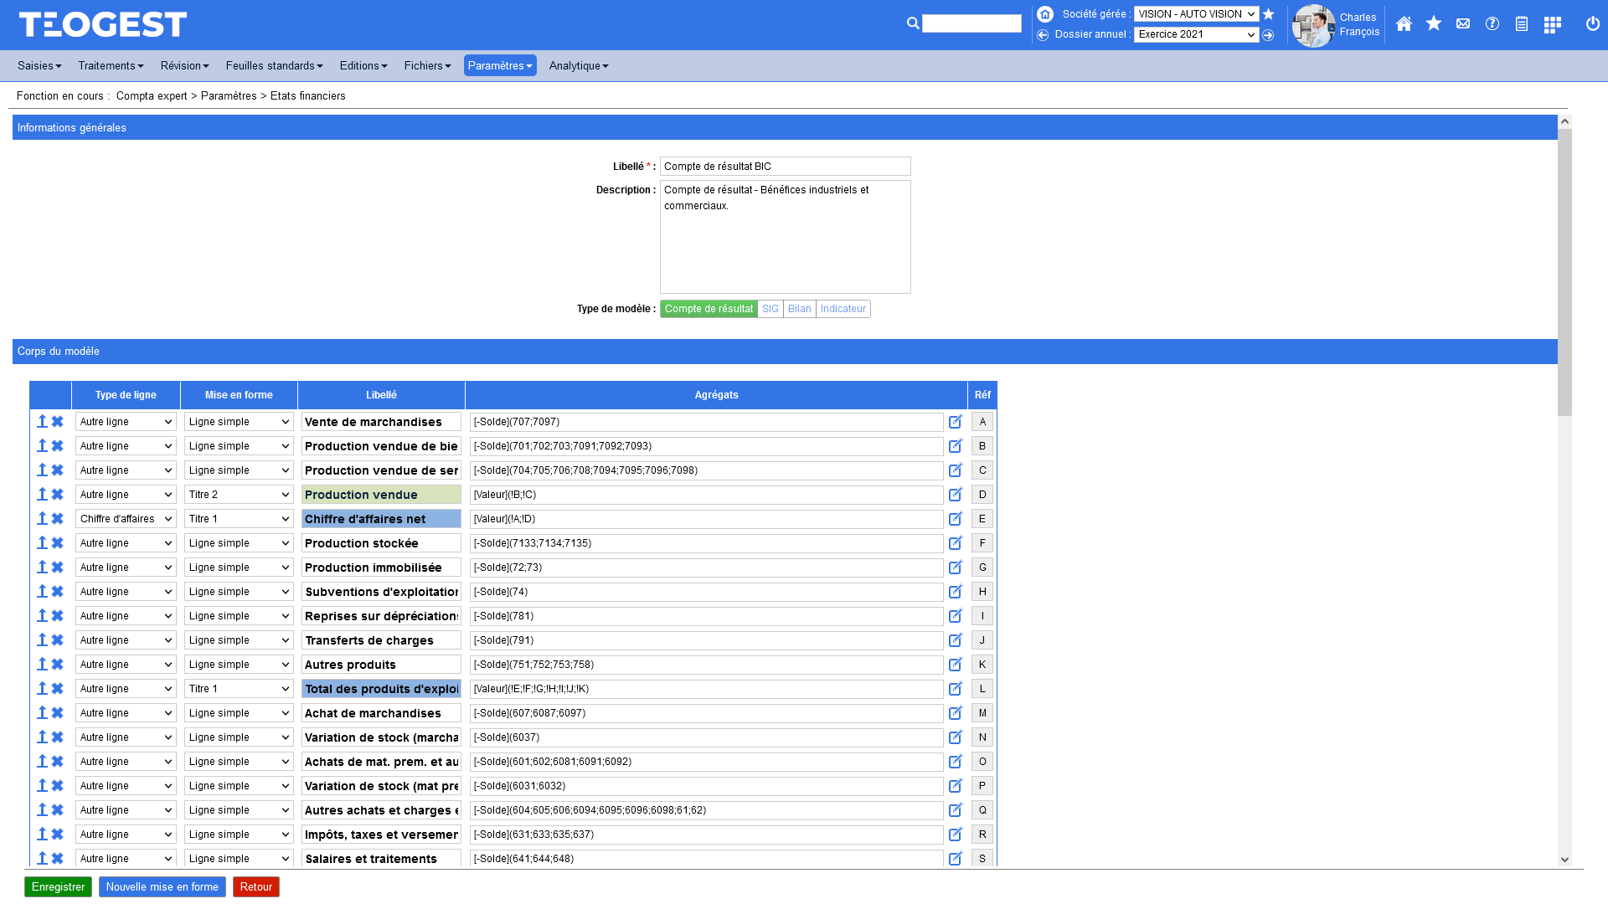Image resolution: width=1608 pixels, height=904 pixels.
Task: Select Bilan as model type
Action: [x=800, y=309]
